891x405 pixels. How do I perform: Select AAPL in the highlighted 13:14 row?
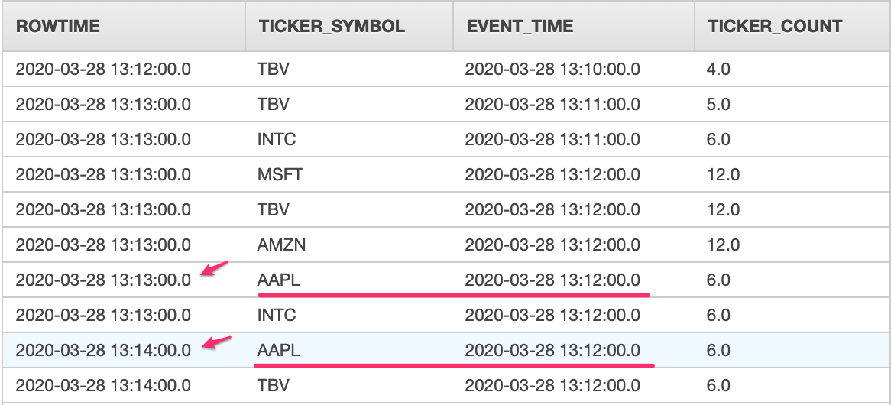[x=279, y=350]
